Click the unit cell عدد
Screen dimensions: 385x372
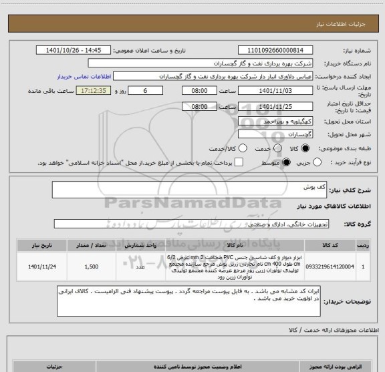pyautogui.click(x=140, y=266)
